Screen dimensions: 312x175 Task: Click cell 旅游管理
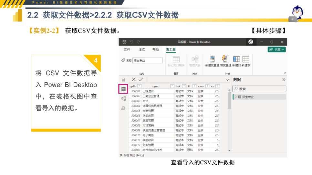[148, 121]
